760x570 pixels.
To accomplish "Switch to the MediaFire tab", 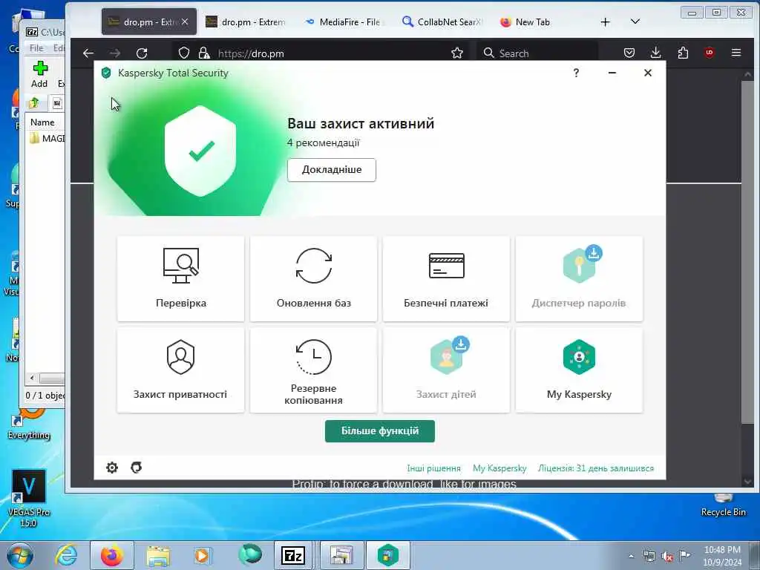I will pos(344,22).
